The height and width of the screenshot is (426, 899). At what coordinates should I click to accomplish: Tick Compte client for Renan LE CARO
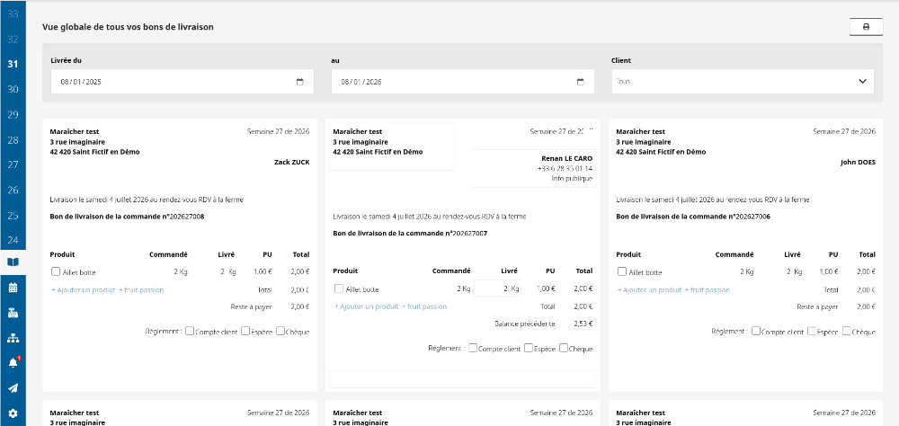coord(473,348)
